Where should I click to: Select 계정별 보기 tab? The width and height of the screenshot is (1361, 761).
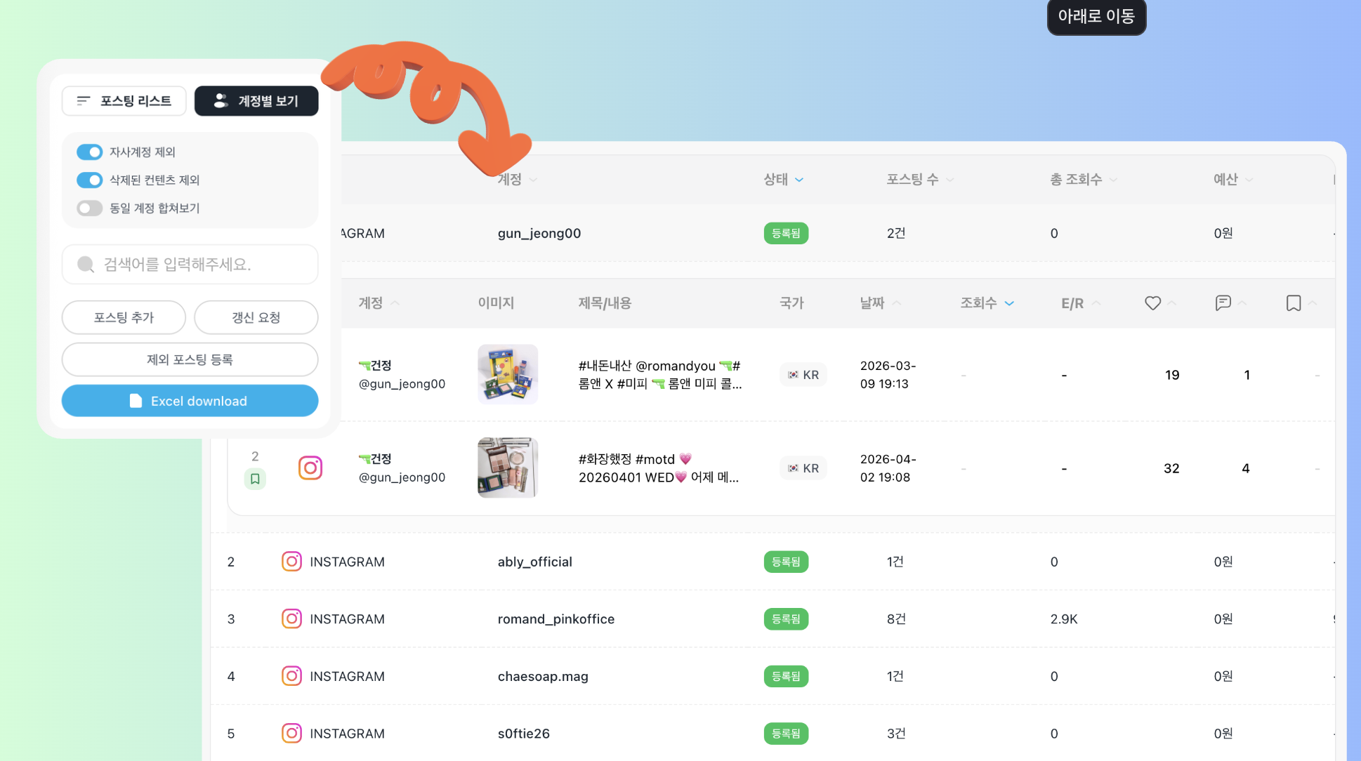click(x=256, y=101)
